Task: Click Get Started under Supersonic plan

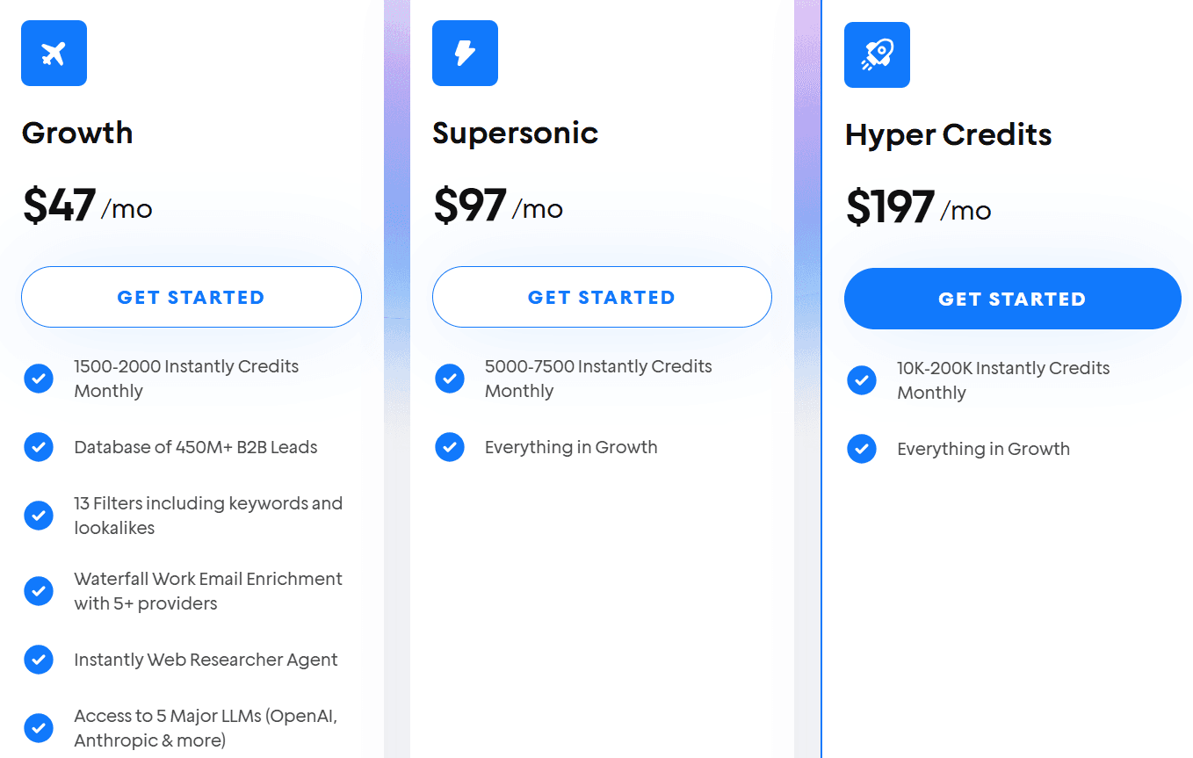Action: 602,297
